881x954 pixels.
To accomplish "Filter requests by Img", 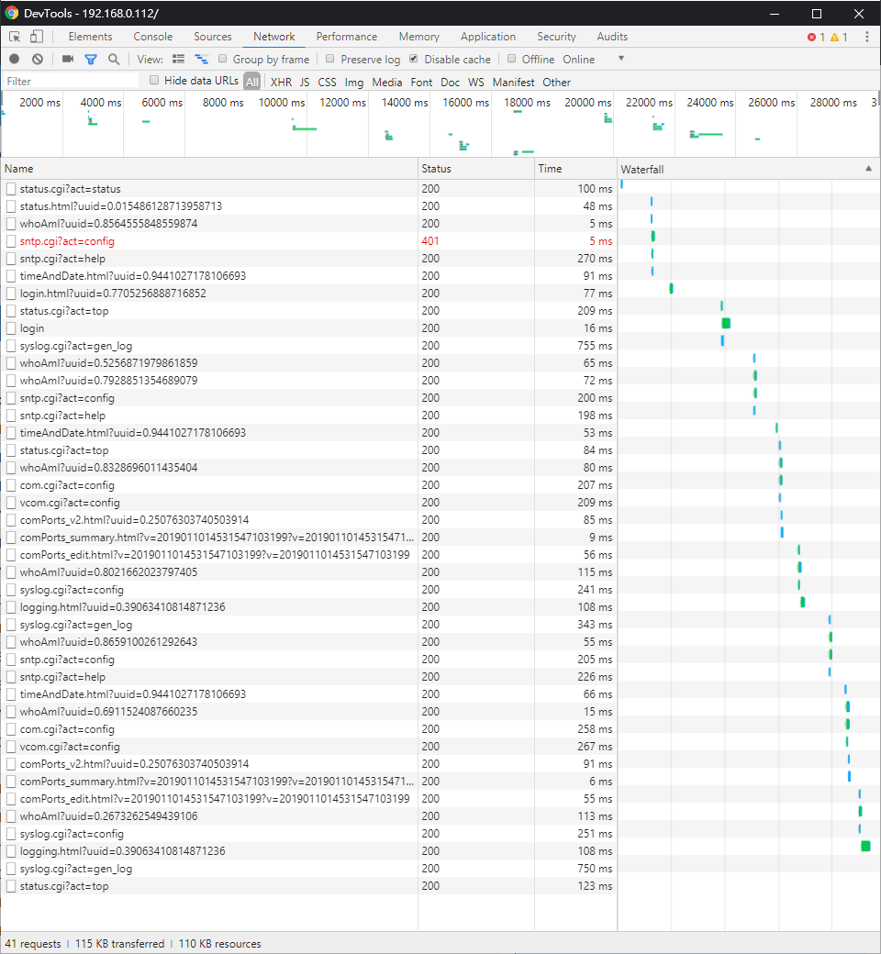I will tap(353, 83).
